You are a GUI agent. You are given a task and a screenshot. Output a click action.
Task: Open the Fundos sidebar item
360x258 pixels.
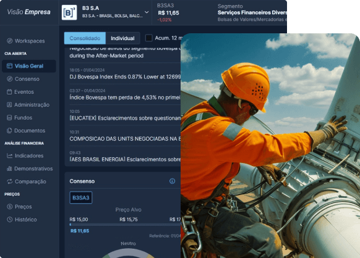coord(28,118)
